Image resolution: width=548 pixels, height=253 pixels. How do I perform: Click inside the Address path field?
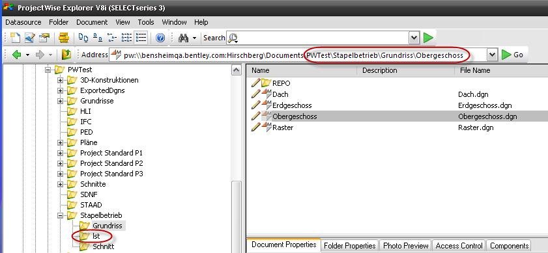click(298, 55)
